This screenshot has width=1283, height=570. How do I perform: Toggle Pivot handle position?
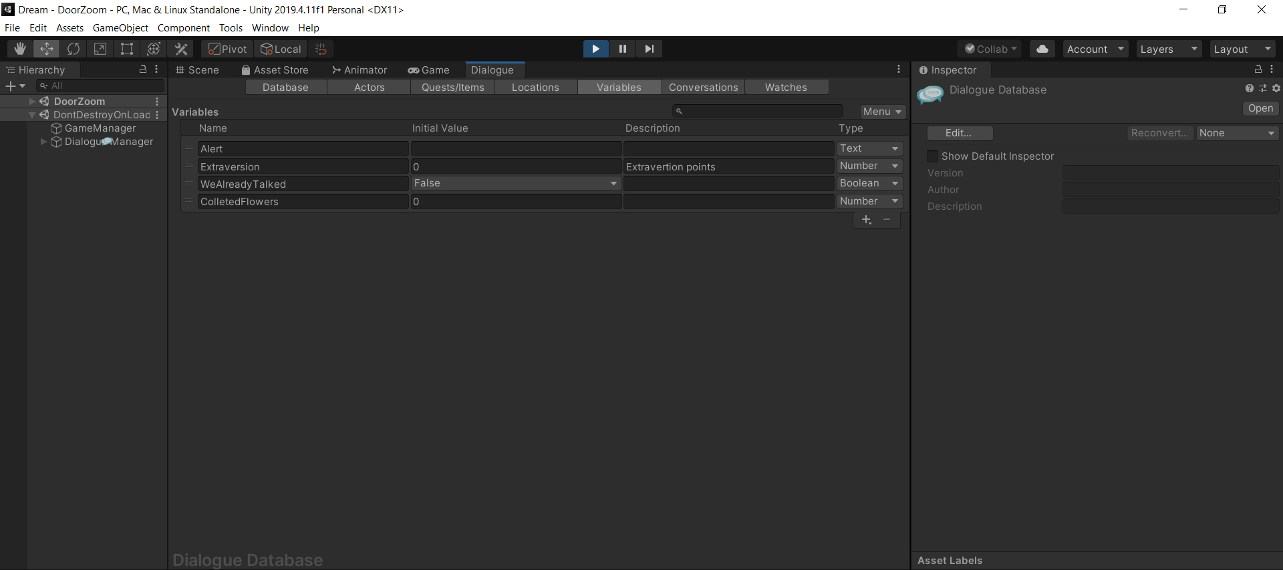click(228, 49)
